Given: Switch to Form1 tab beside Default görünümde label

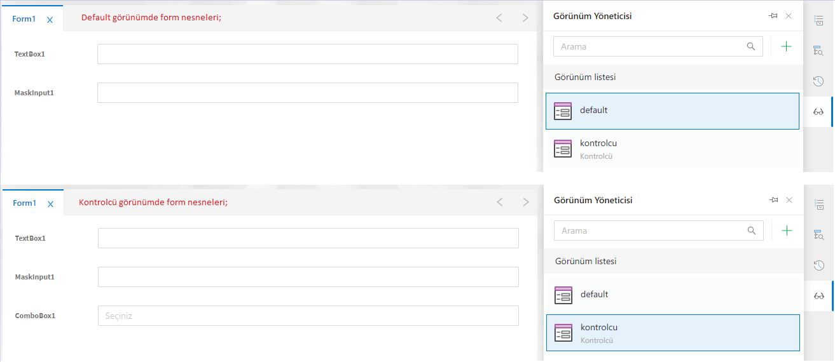Looking at the screenshot, I should coord(24,19).
